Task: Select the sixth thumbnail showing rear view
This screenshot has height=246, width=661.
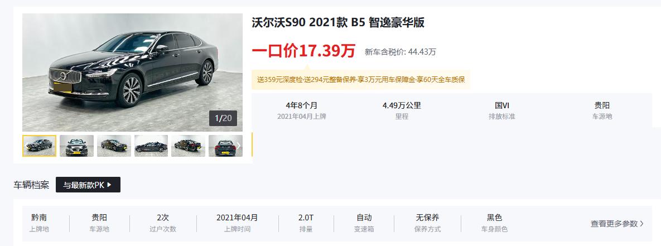Action: [225, 146]
